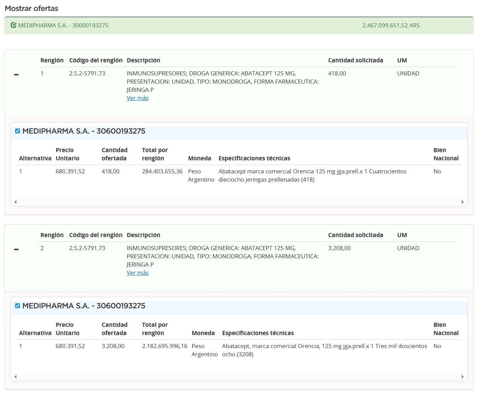The height and width of the screenshot is (394, 484).
Task: Open 'Ver más' for renglón 2 description
Action: 137,273
